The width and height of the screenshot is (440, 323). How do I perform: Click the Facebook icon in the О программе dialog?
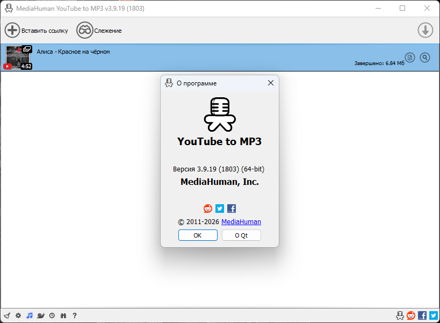(x=232, y=209)
